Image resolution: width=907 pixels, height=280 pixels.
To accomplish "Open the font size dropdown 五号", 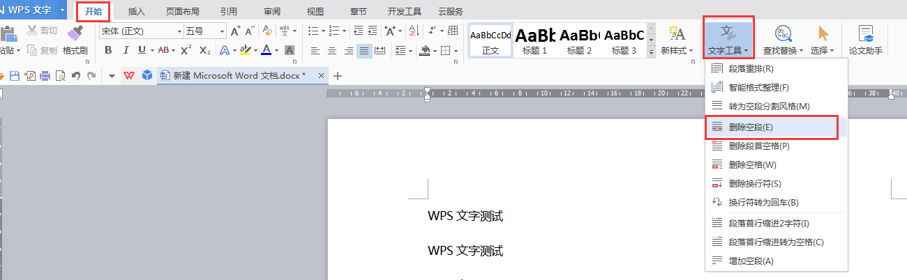I will (222, 31).
